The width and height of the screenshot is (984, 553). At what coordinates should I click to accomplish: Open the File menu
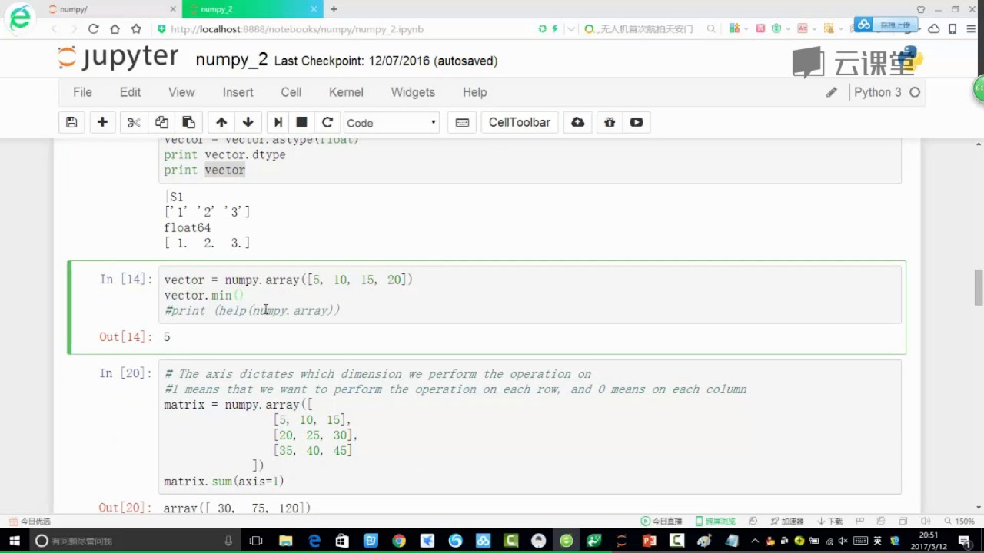[82, 92]
